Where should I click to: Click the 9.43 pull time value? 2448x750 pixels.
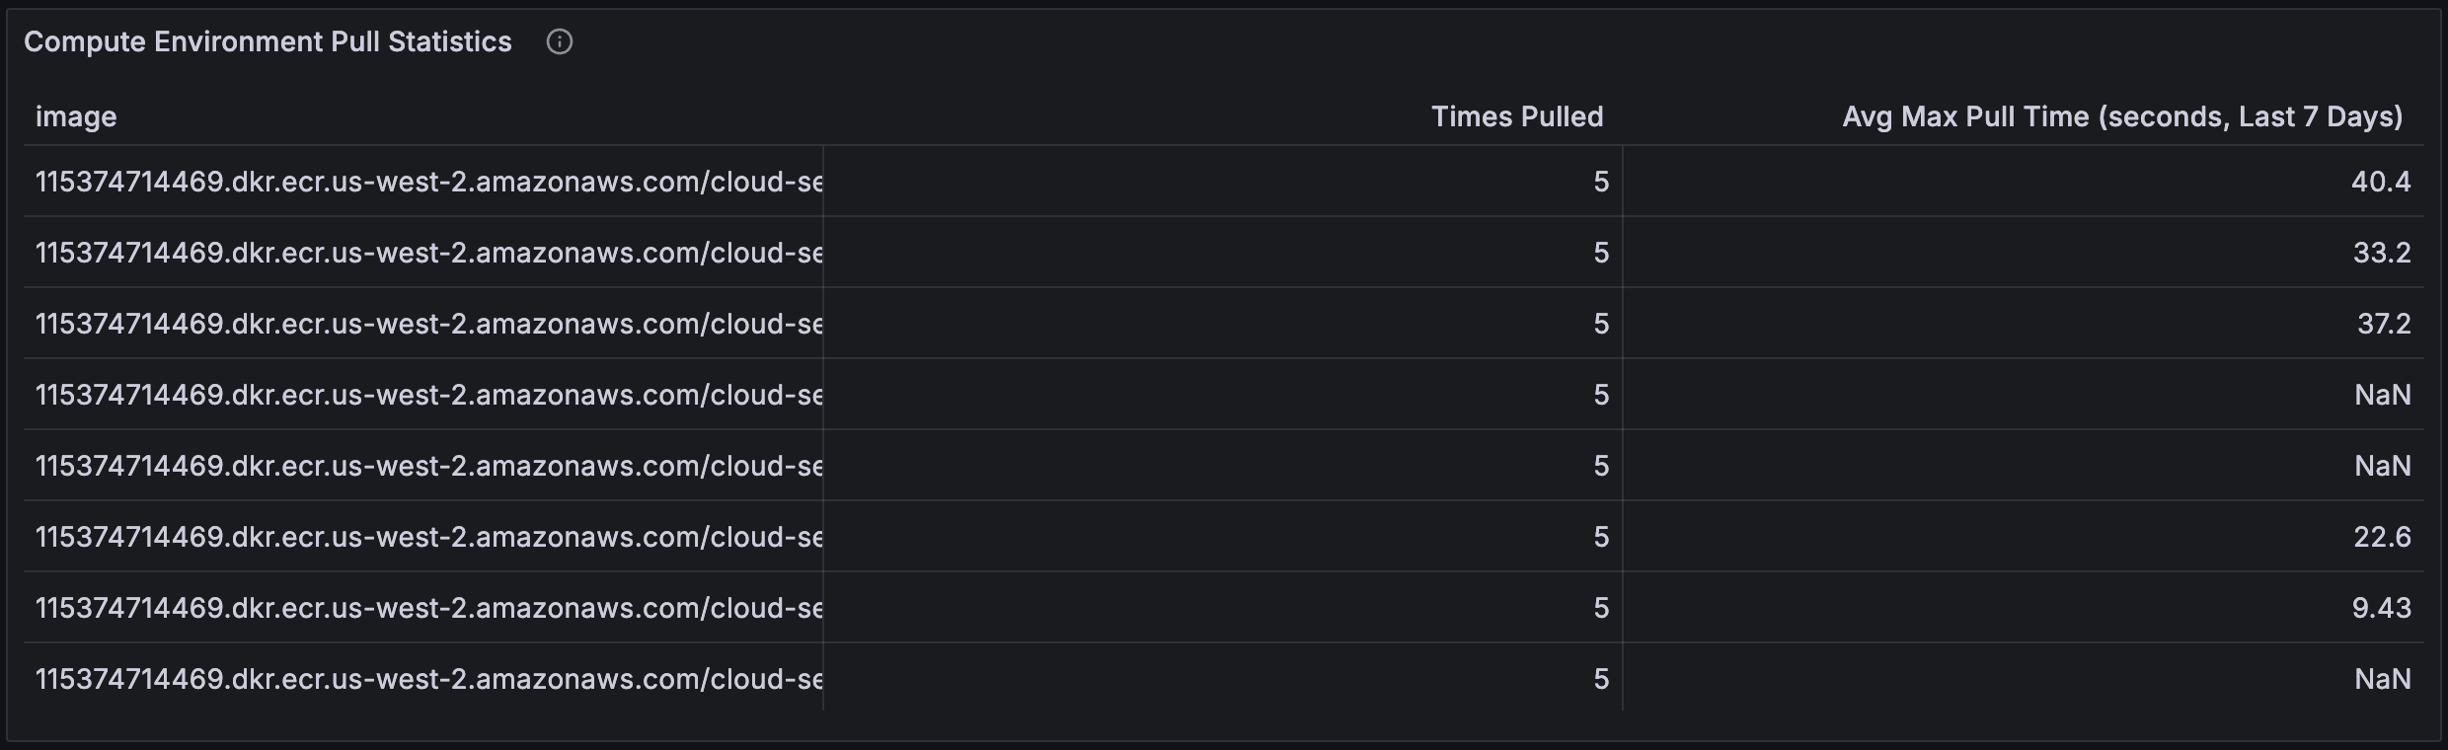[2381, 608]
